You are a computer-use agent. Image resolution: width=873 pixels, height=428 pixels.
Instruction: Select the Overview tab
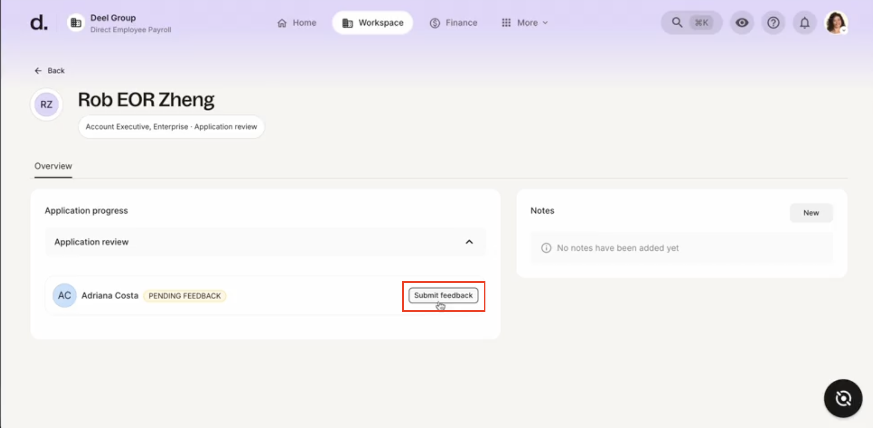(x=53, y=166)
